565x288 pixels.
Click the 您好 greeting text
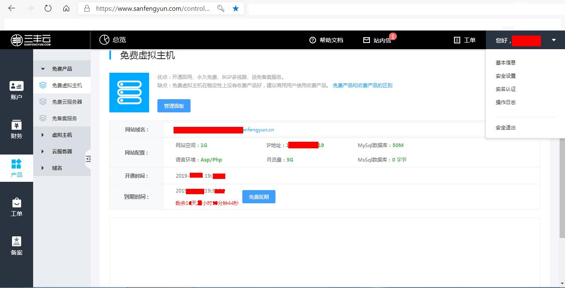[x=503, y=40]
